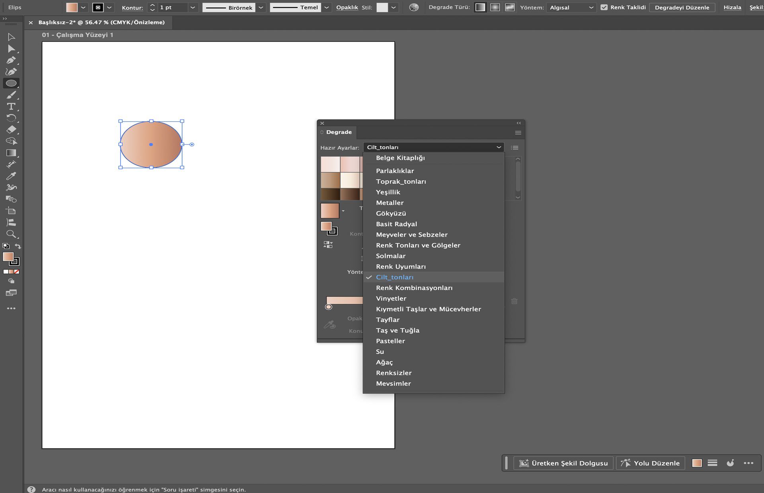Image resolution: width=764 pixels, height=493 pixels.
Task: Toggle the Renk Taklidi checkbox
Action: pyautogui.click(x=604, y=7)
